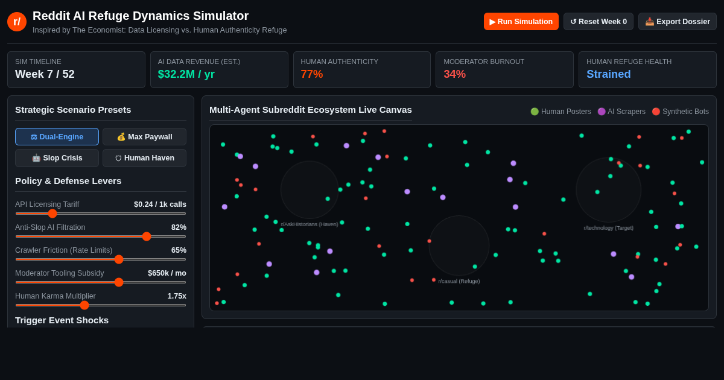Click the Policy & Defense Levers heading
724x380 pixels.
[68, 181]
